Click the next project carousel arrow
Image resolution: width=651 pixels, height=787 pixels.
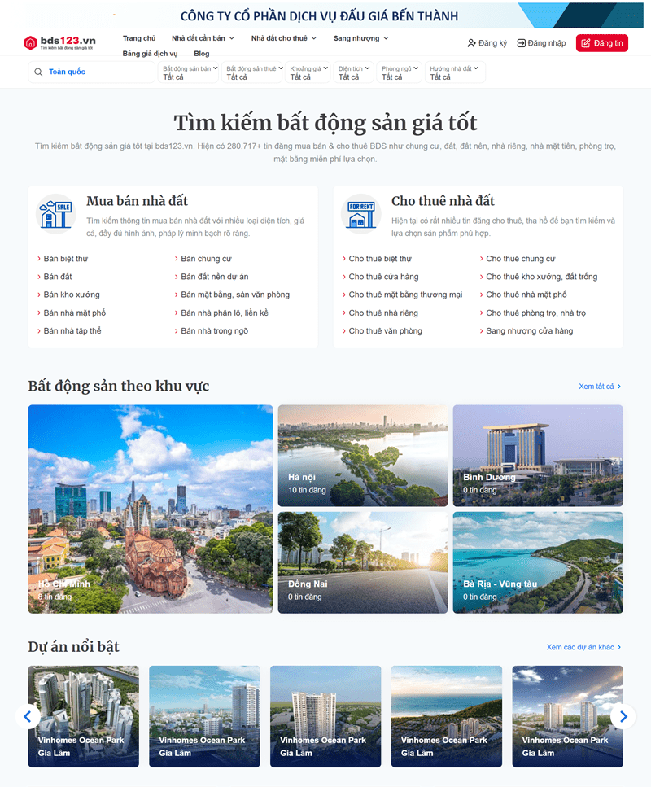coord(623,716)
